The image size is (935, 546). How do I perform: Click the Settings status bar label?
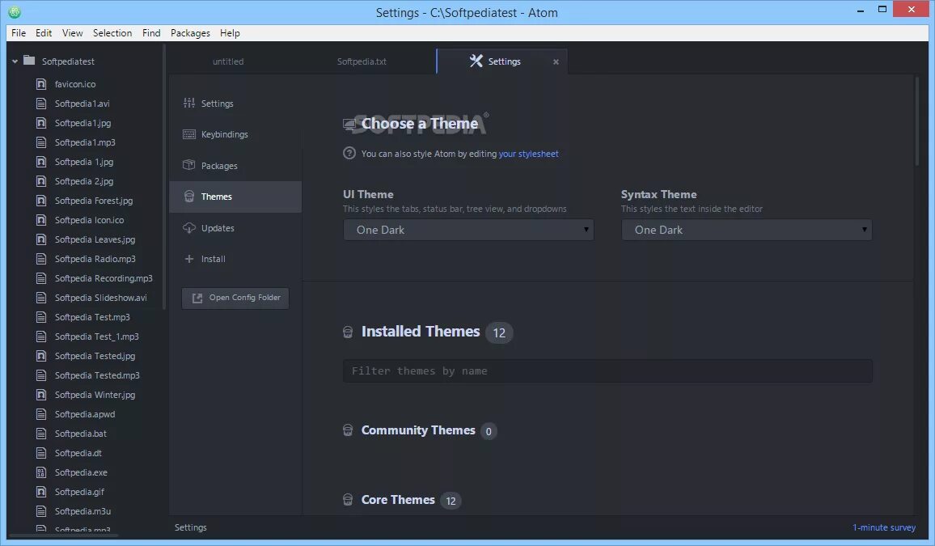191,527
